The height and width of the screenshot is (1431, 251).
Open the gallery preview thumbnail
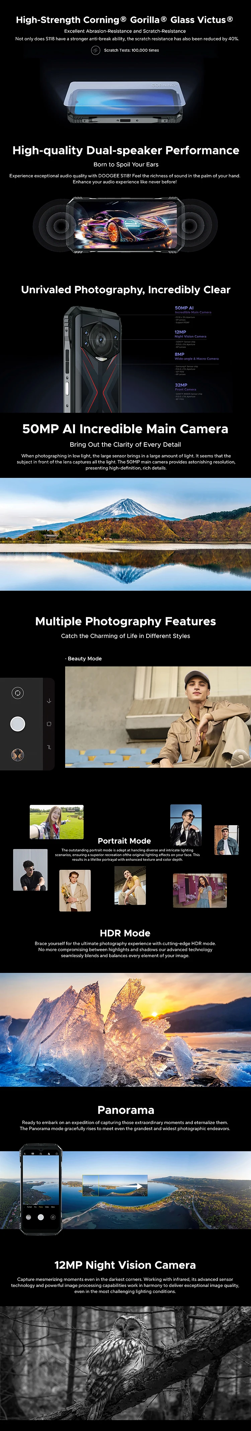18,754
